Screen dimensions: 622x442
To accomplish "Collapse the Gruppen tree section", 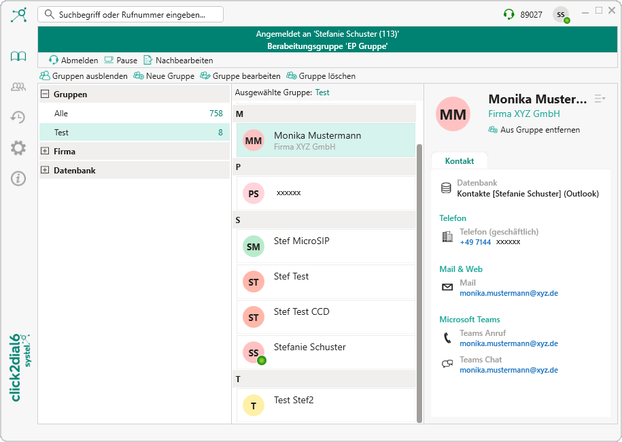I will point(45,95).
